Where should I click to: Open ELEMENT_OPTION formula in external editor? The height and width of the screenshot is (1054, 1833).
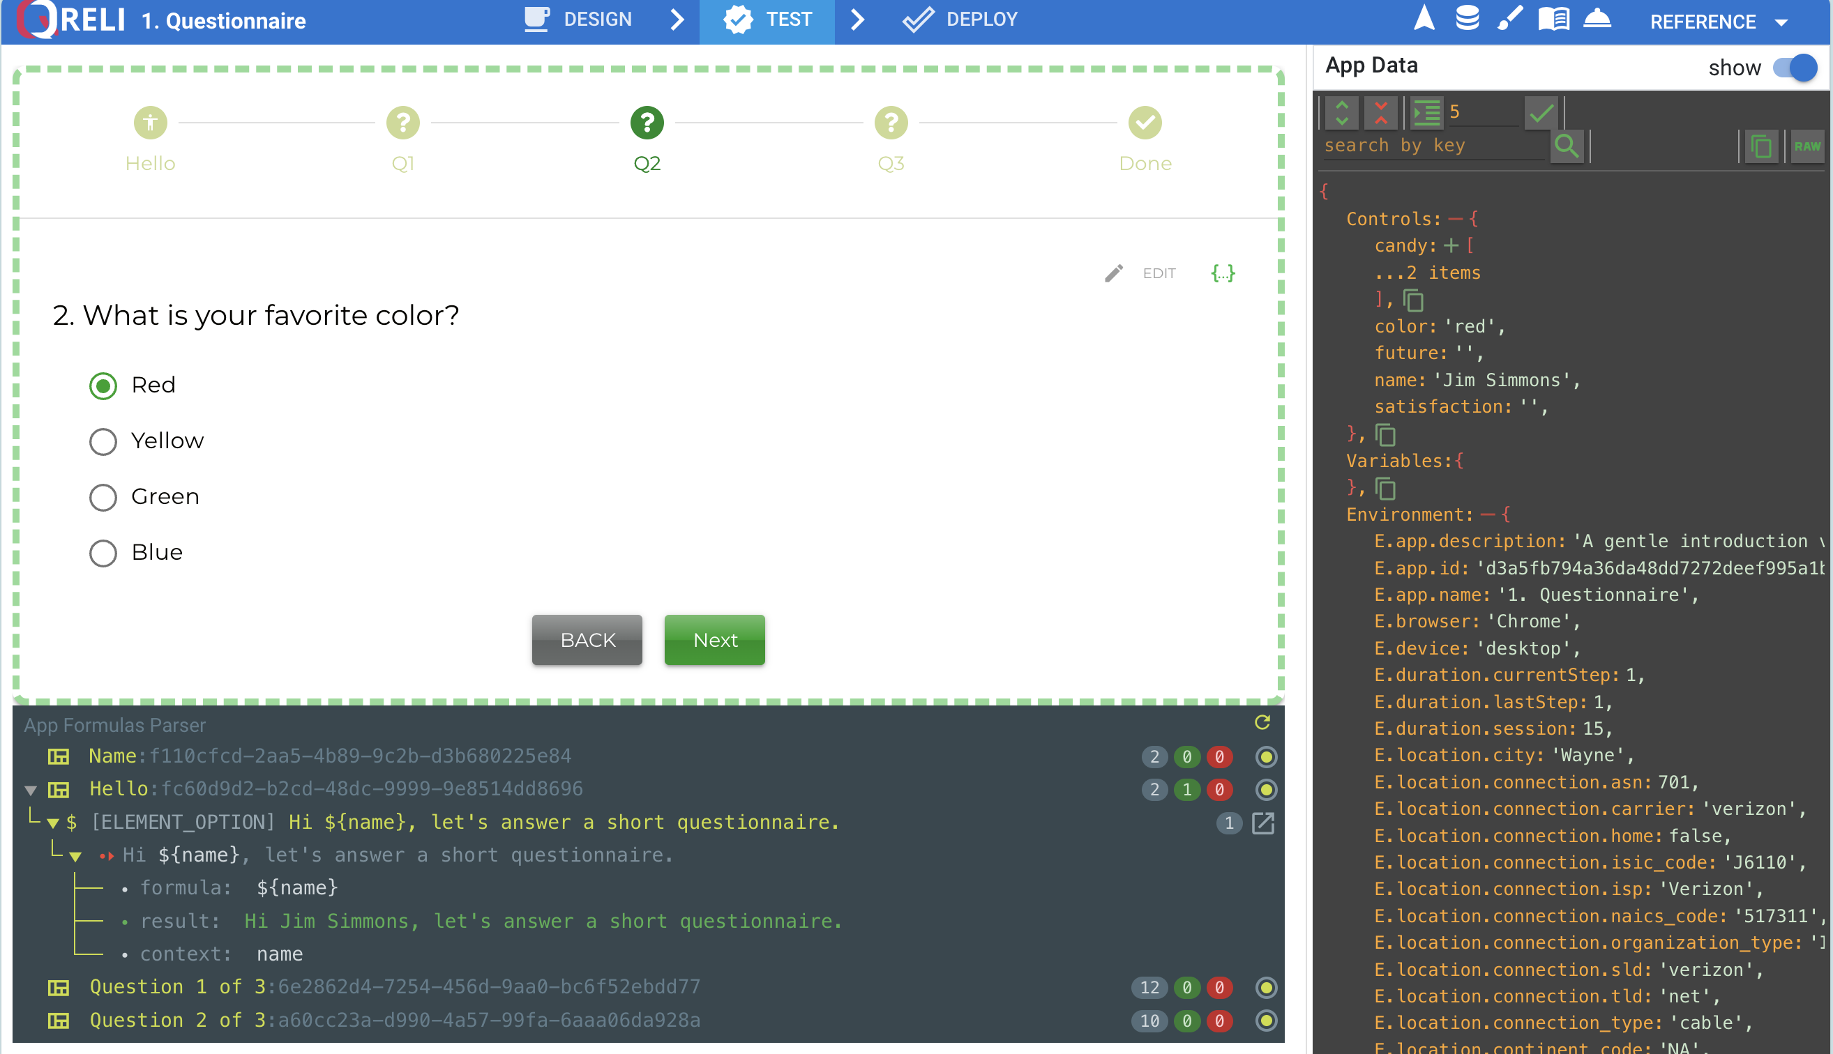coord(1262,823)
